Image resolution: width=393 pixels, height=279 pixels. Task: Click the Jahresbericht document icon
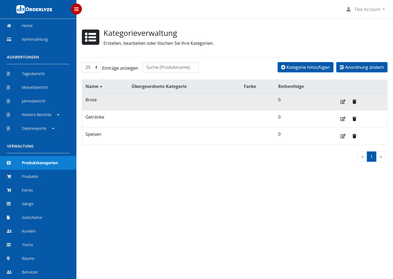pos(8,101)
